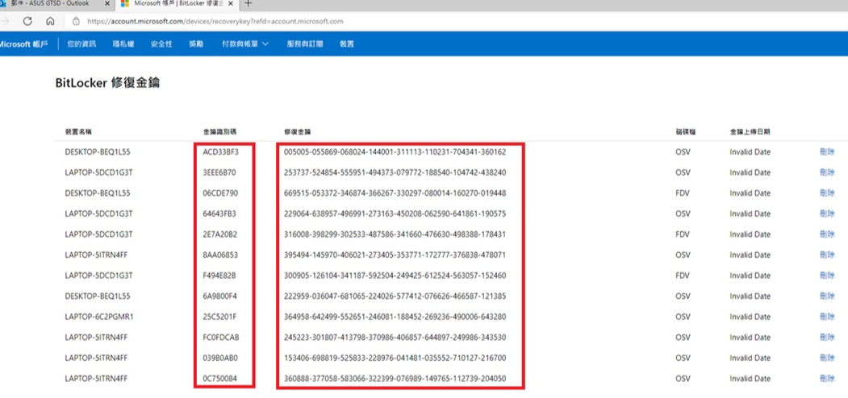
Task: Focus the account.microsoft.com address bar
Action: pos(215,22)
